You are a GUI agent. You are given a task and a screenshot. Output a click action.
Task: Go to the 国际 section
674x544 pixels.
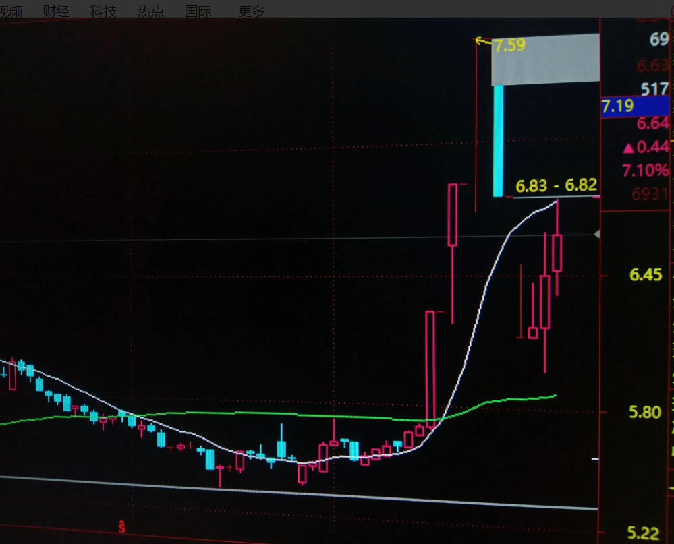(198, 11)
